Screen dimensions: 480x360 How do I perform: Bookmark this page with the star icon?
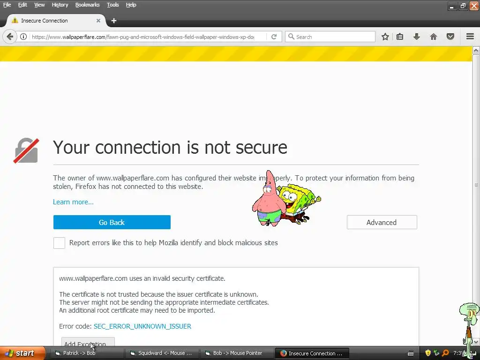pyautogui.click(x=385, y=37)
